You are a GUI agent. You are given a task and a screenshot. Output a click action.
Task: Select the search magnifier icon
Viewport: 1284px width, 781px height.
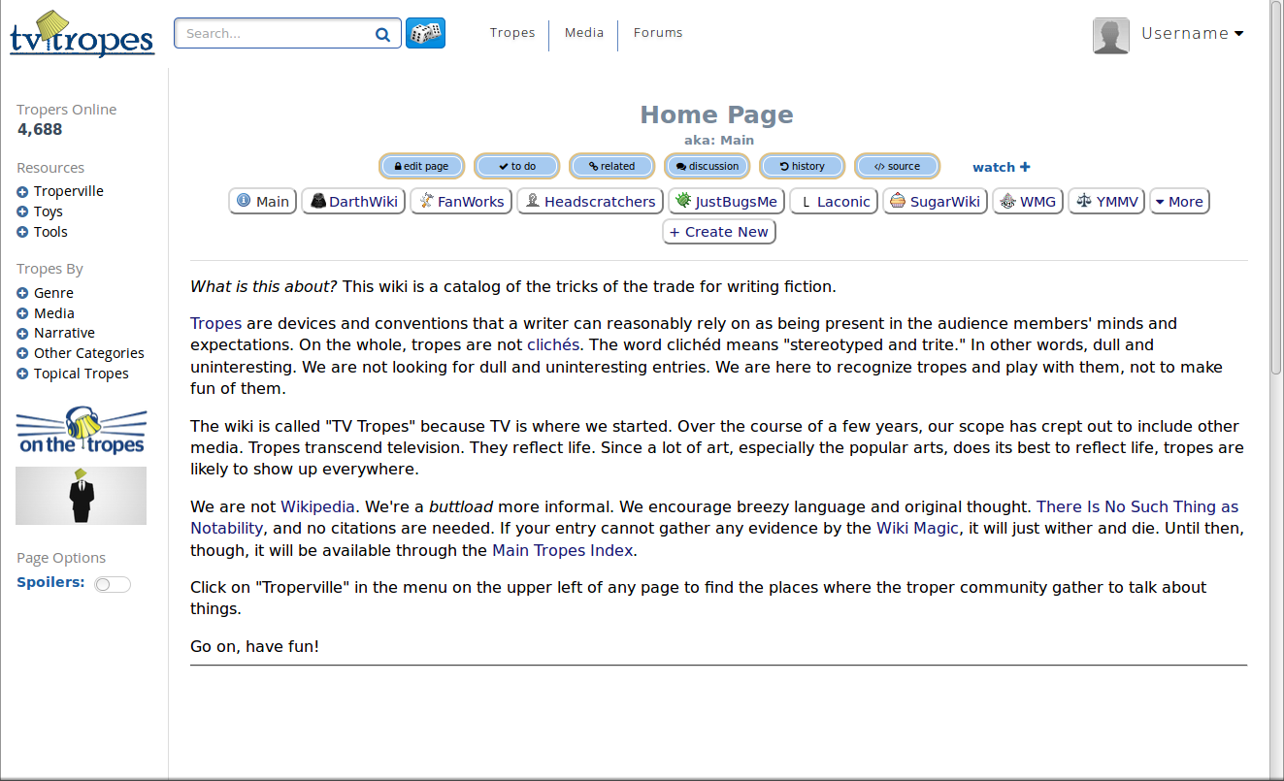pos(382,33)
